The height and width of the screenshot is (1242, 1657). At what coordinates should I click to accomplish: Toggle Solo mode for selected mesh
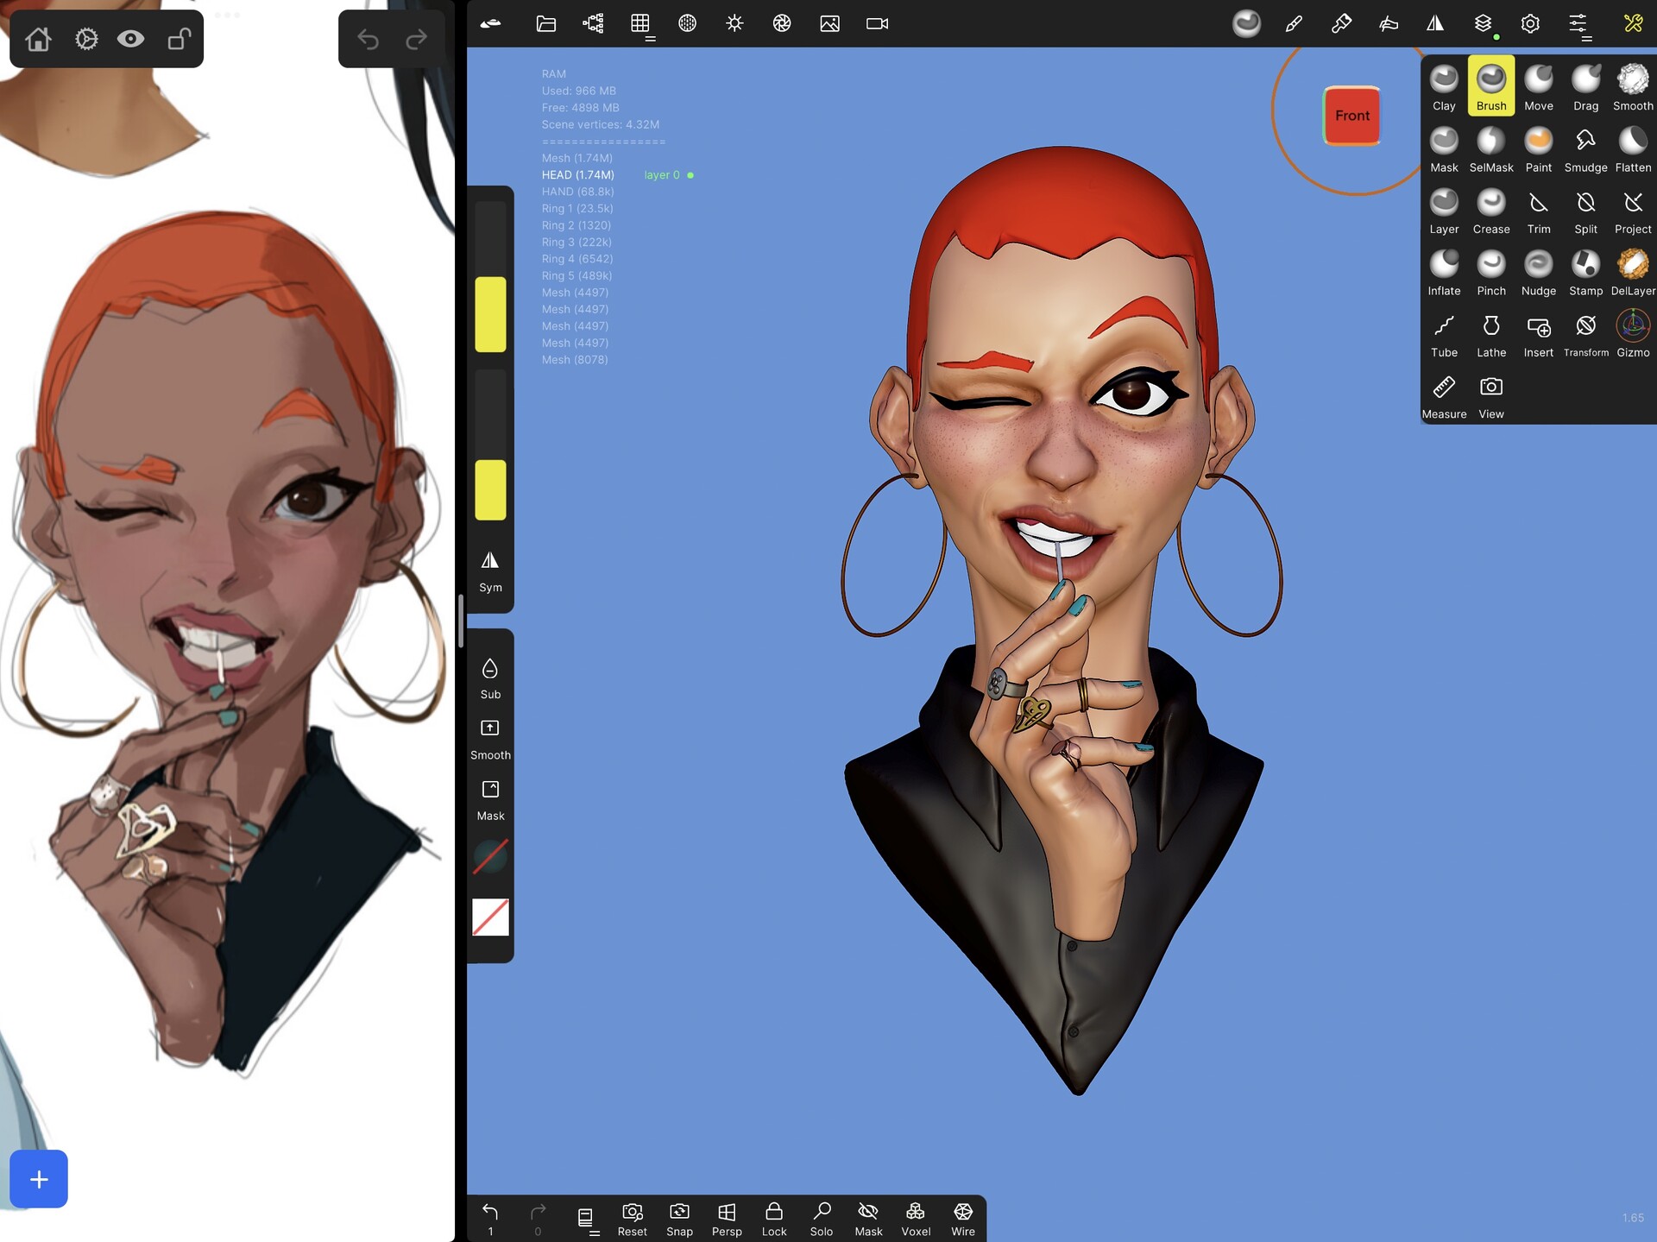click(821, 1217)
